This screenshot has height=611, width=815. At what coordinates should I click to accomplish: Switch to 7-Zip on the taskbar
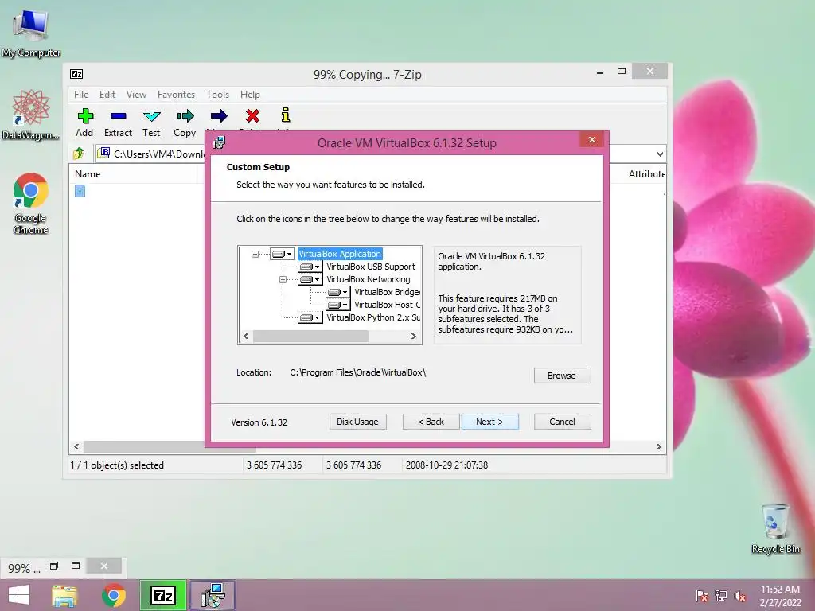(x=163, y=595)
